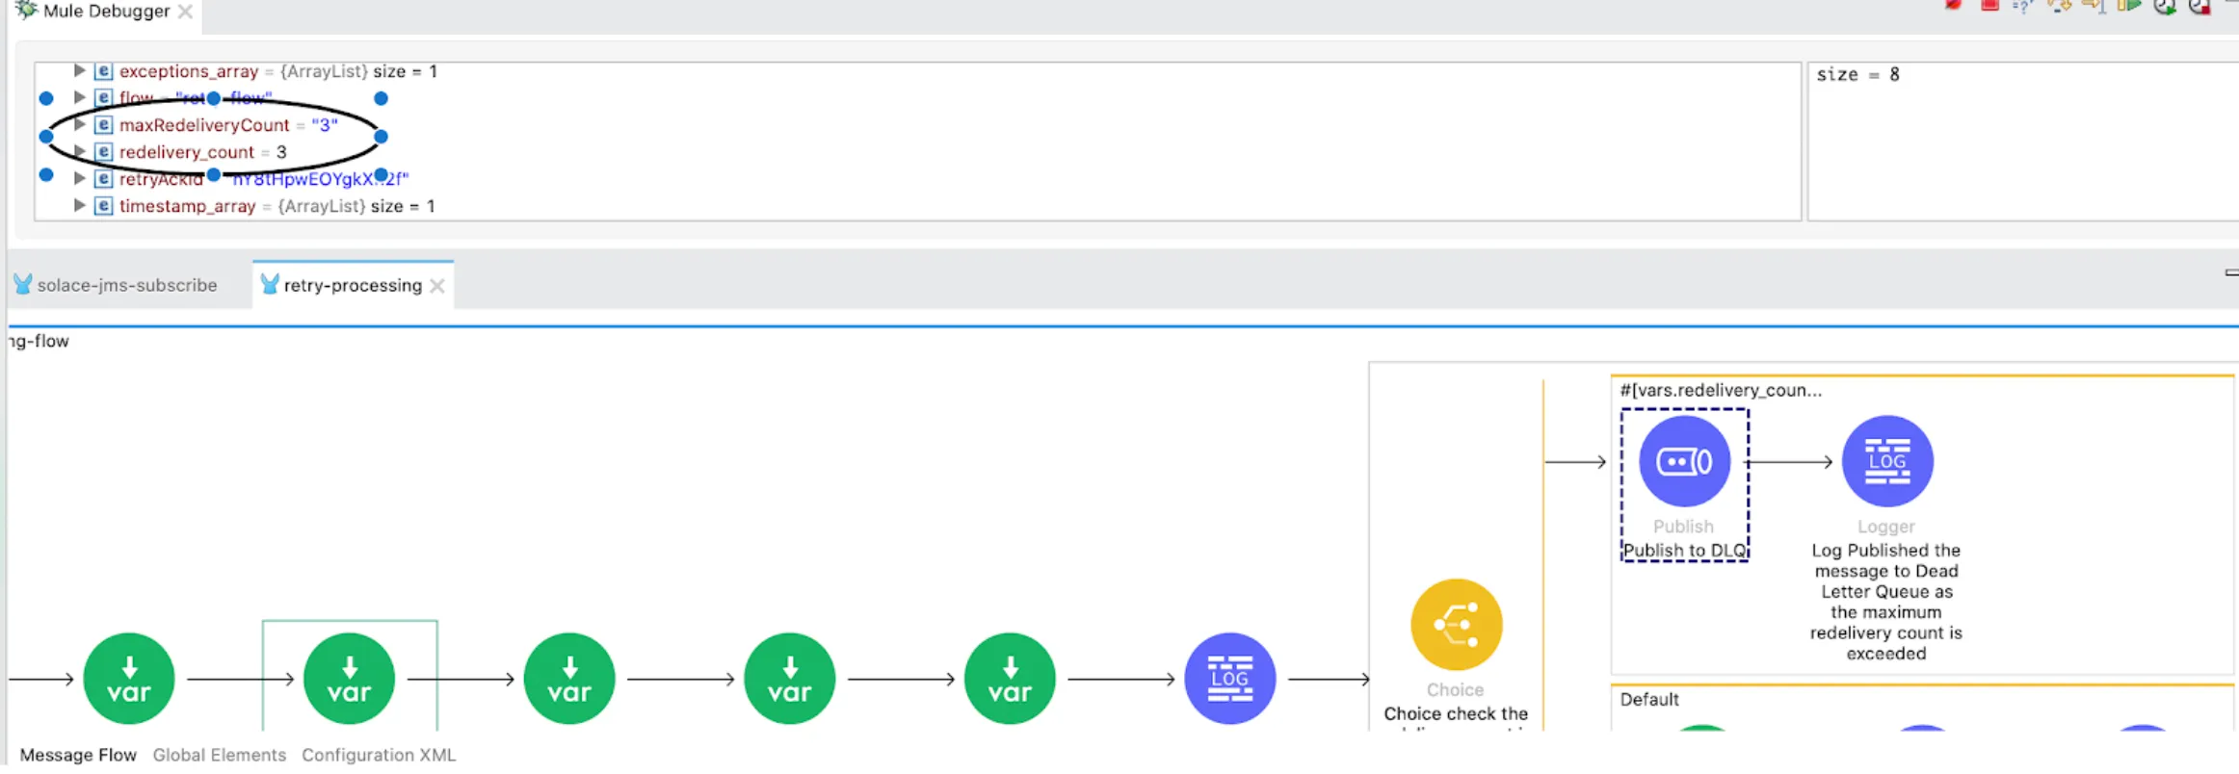Click the Evaluate expression question-mark icon
2239x774 pixels.
(x=2022, y=6)
